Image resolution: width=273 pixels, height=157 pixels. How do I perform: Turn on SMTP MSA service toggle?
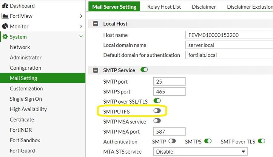157,121
